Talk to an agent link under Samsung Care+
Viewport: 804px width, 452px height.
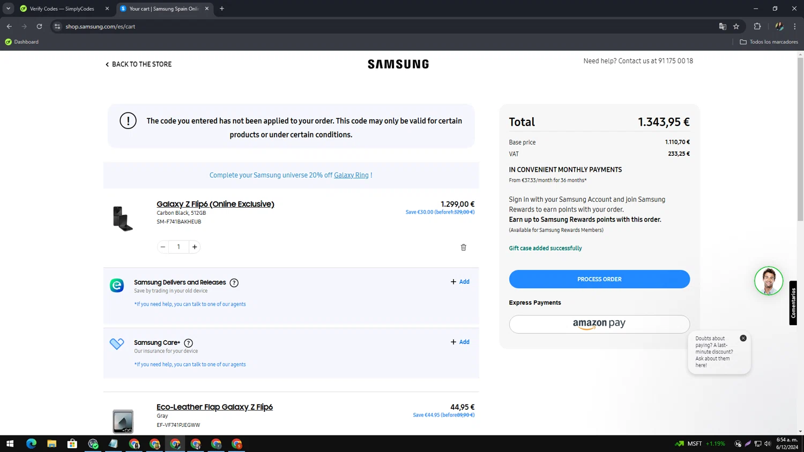[x=190, y=365]
